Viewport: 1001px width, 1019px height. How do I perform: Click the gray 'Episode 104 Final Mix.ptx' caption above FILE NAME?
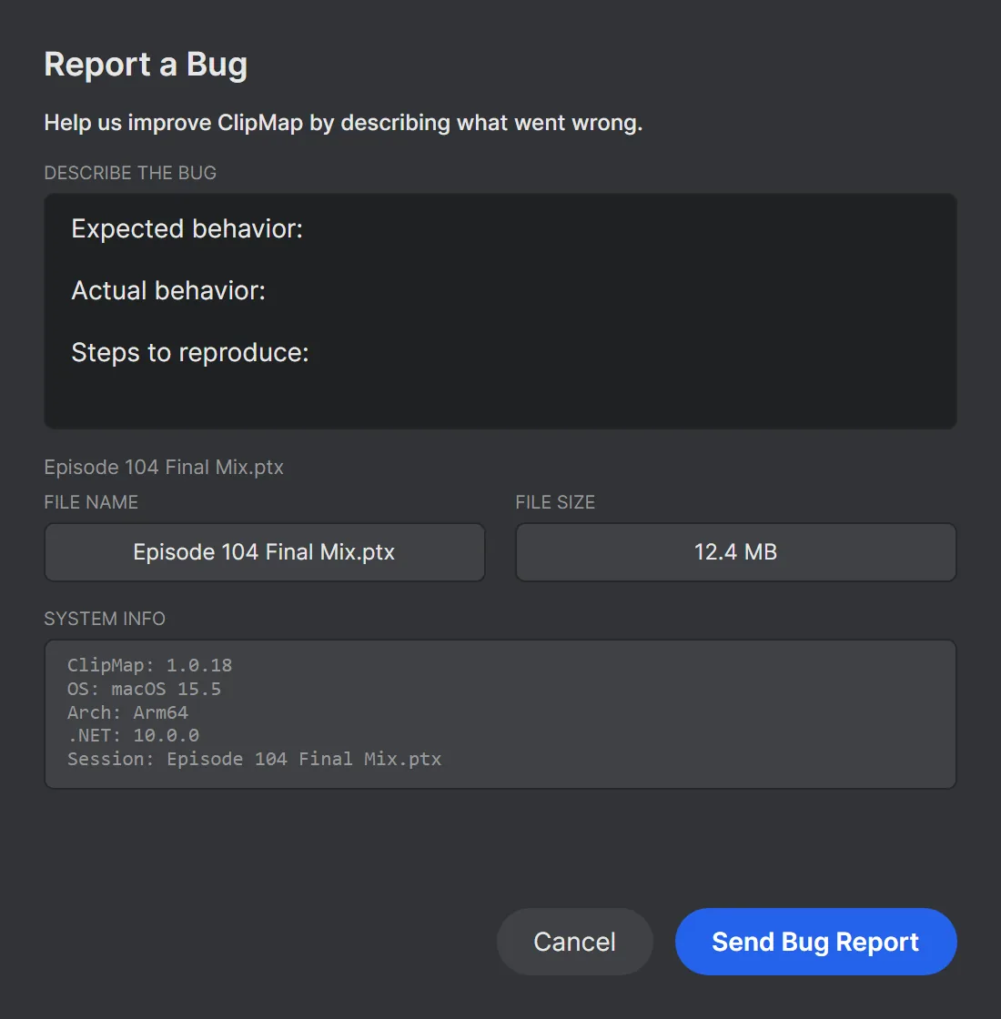(x=164, y=468)
